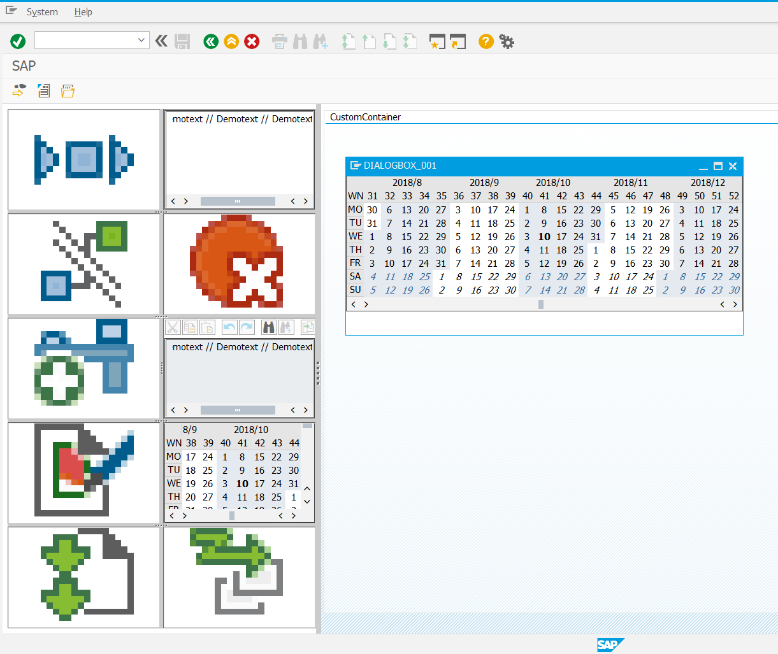The width and height of the screenshot is (778, 654).
Task: Click the Undo icon in text editor toolbar
Action: point(229,327)
